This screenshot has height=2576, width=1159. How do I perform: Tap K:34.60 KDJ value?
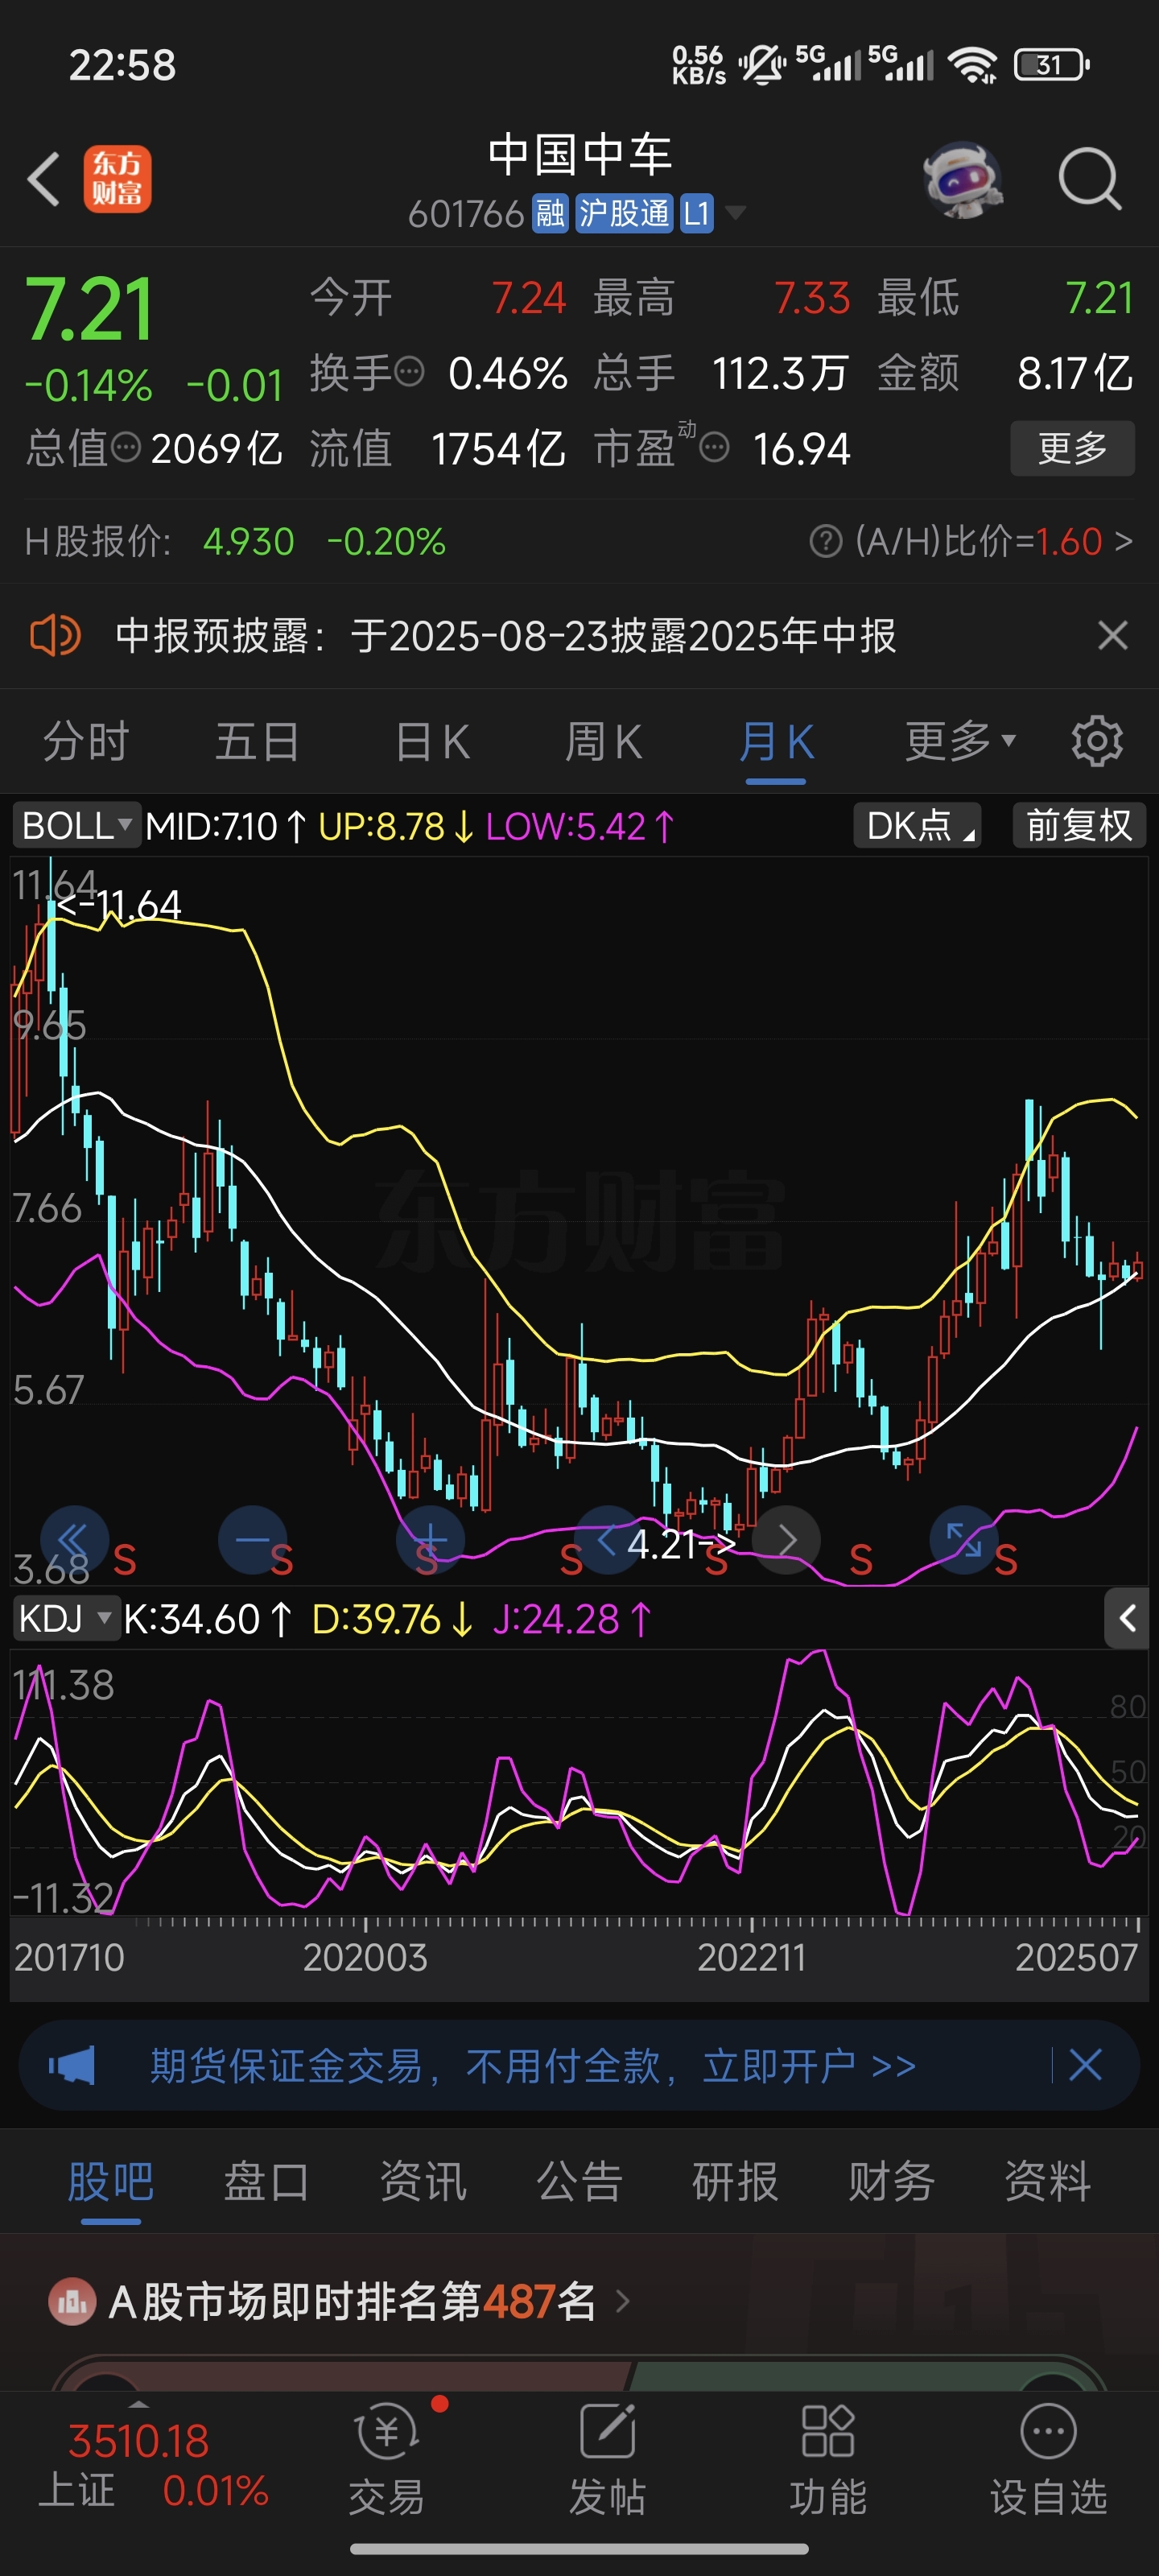click(x=207, y=1618)
